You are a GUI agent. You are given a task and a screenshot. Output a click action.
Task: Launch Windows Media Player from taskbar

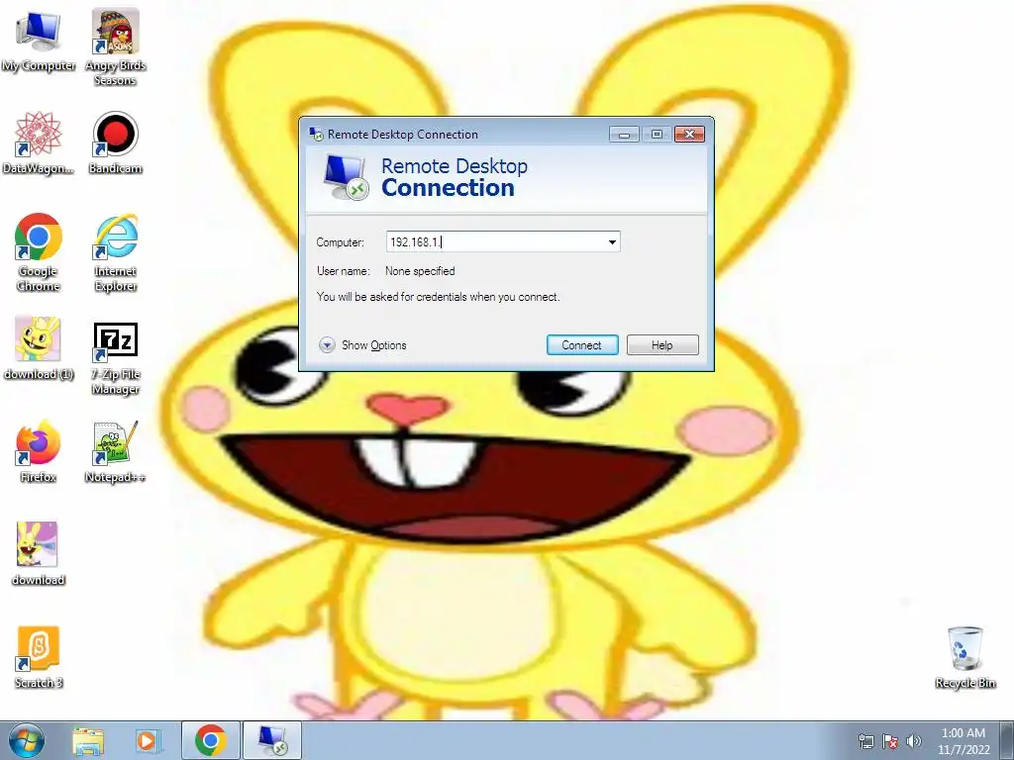[147, 740]
